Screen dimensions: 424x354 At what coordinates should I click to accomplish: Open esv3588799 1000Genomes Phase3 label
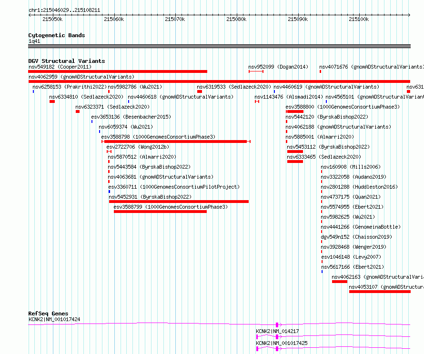[171, 207]
